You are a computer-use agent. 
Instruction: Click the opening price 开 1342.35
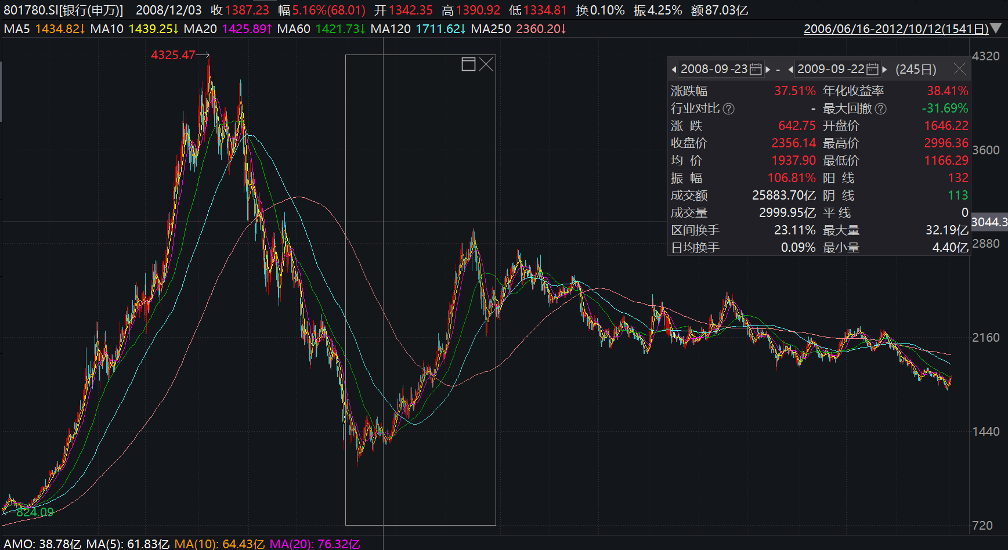click(x=403, y=10)
